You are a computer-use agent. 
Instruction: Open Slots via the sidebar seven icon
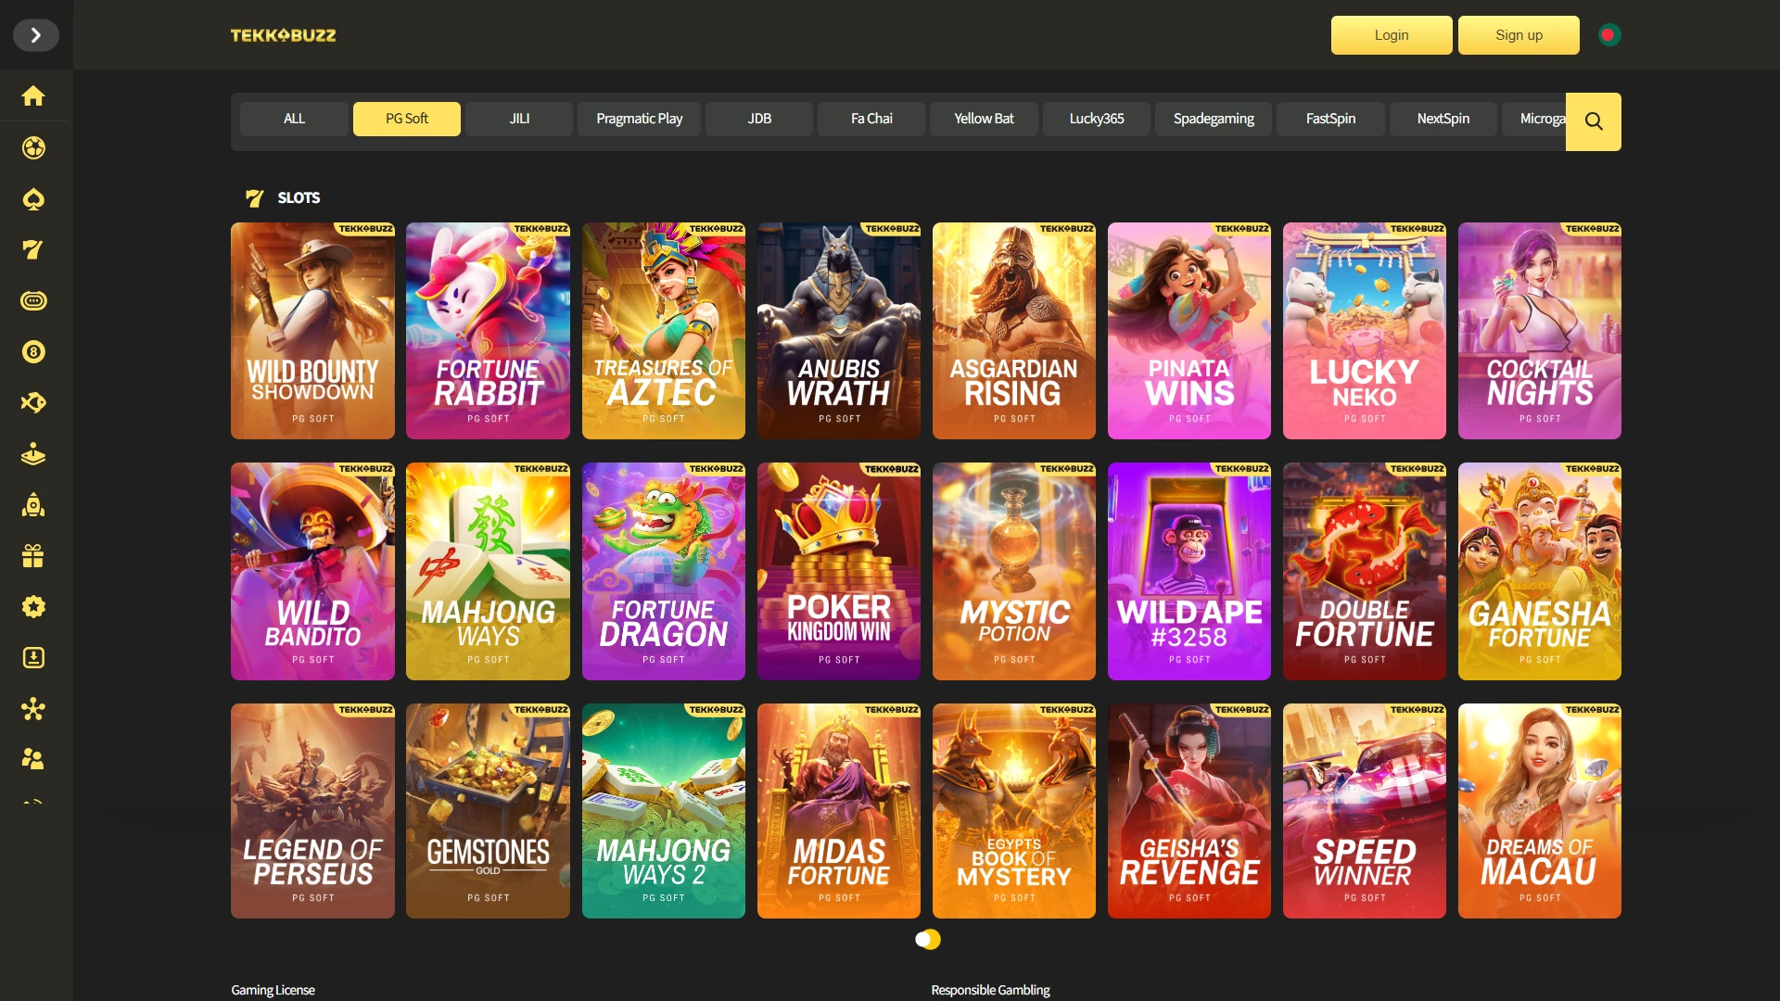coord(33,250)
